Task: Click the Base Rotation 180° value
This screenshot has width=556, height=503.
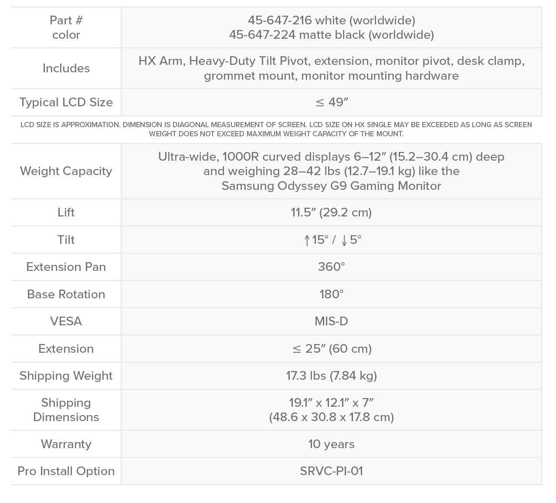Action: pyautogui.click(x=331, y=294)
